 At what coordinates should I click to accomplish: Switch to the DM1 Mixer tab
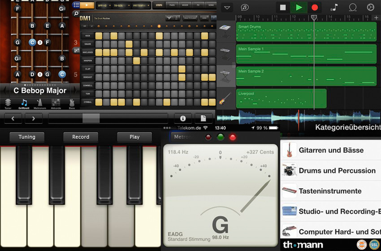coord(185,5)
